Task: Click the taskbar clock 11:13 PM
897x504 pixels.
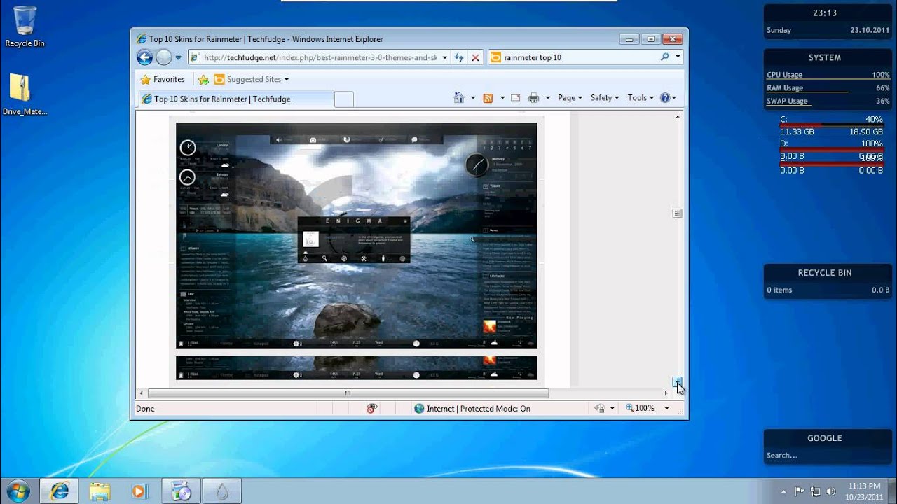Action: pos(864,491)
